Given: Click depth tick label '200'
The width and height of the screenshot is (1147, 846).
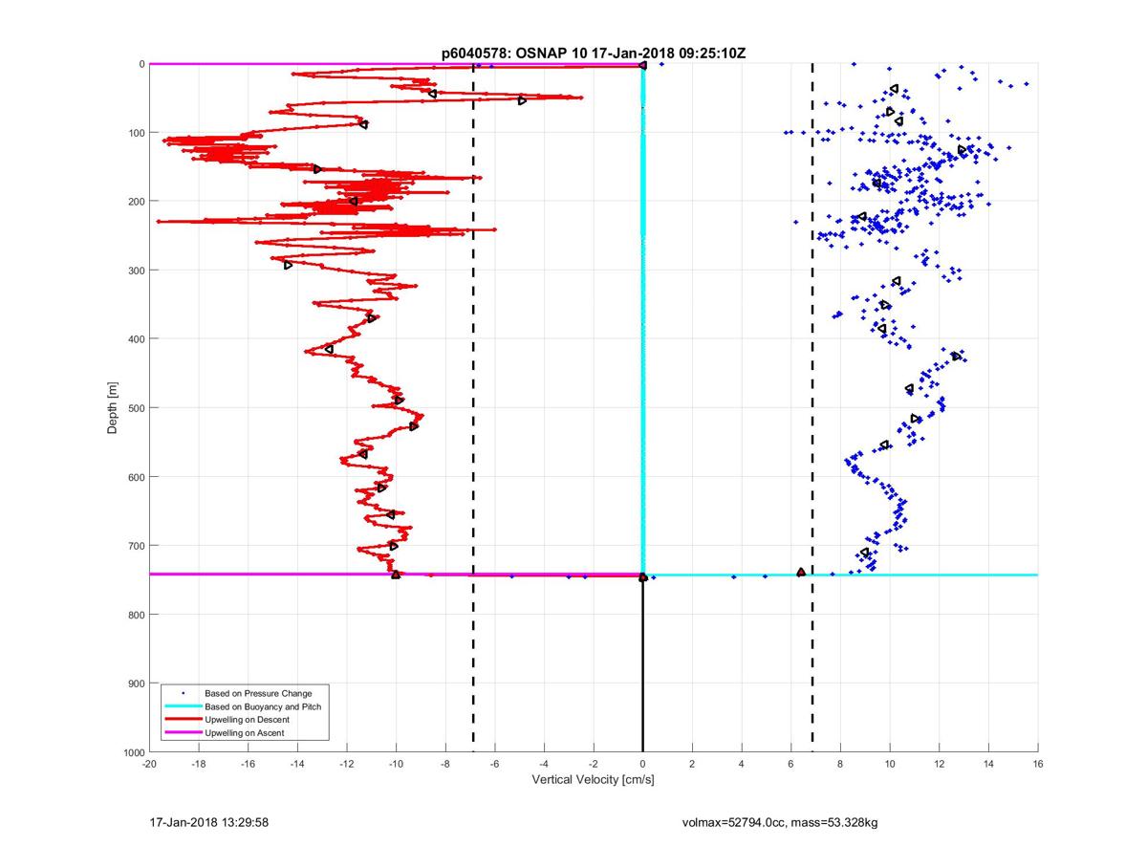Looking at the screenshot, I should click(x=136, y=202).
